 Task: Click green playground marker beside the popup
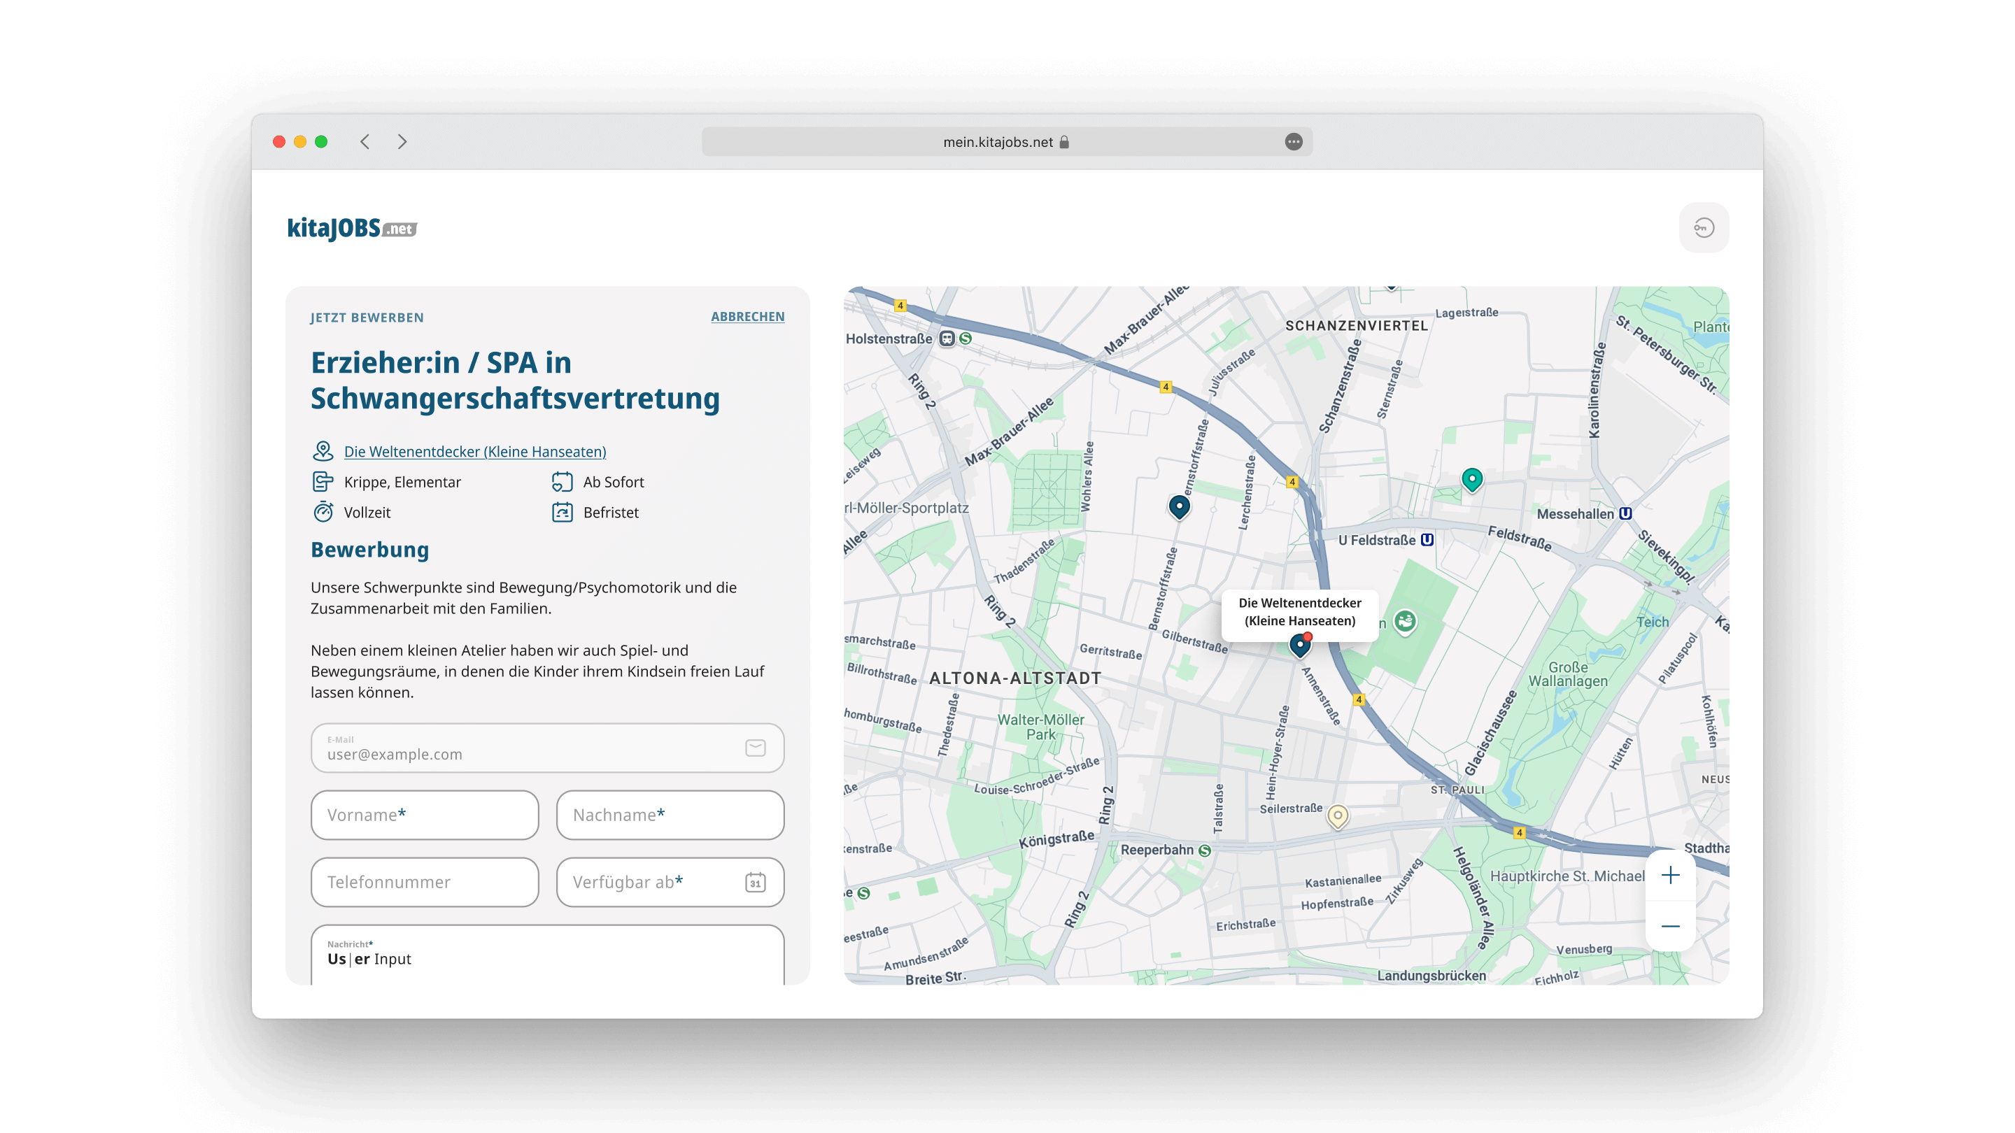click(x=1405, y=622)
